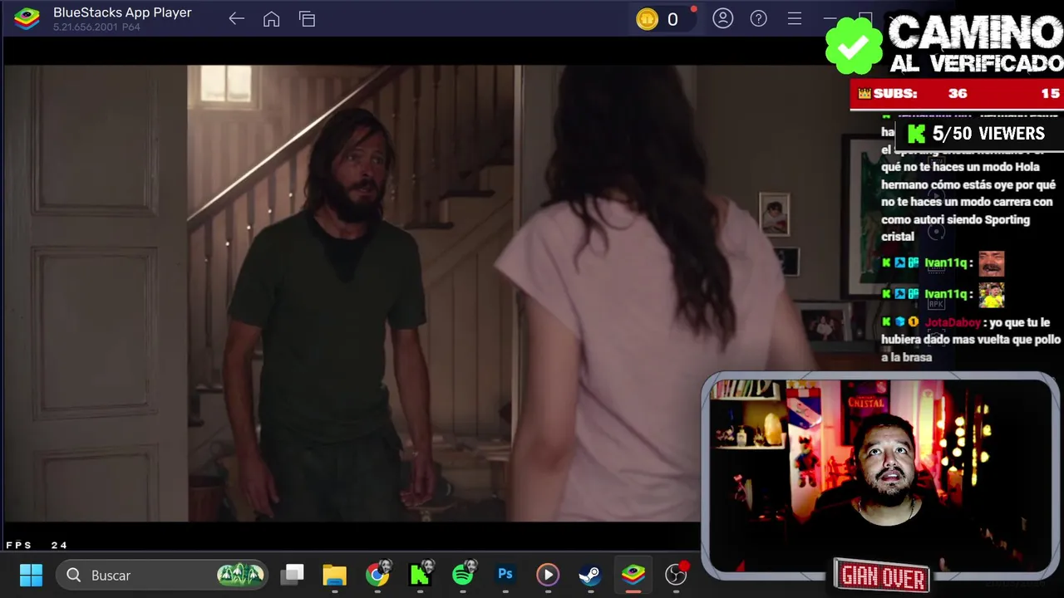Open the media player taskbar icon
This screenshot has width=1064, height=598.
click(x=548, y=575)
